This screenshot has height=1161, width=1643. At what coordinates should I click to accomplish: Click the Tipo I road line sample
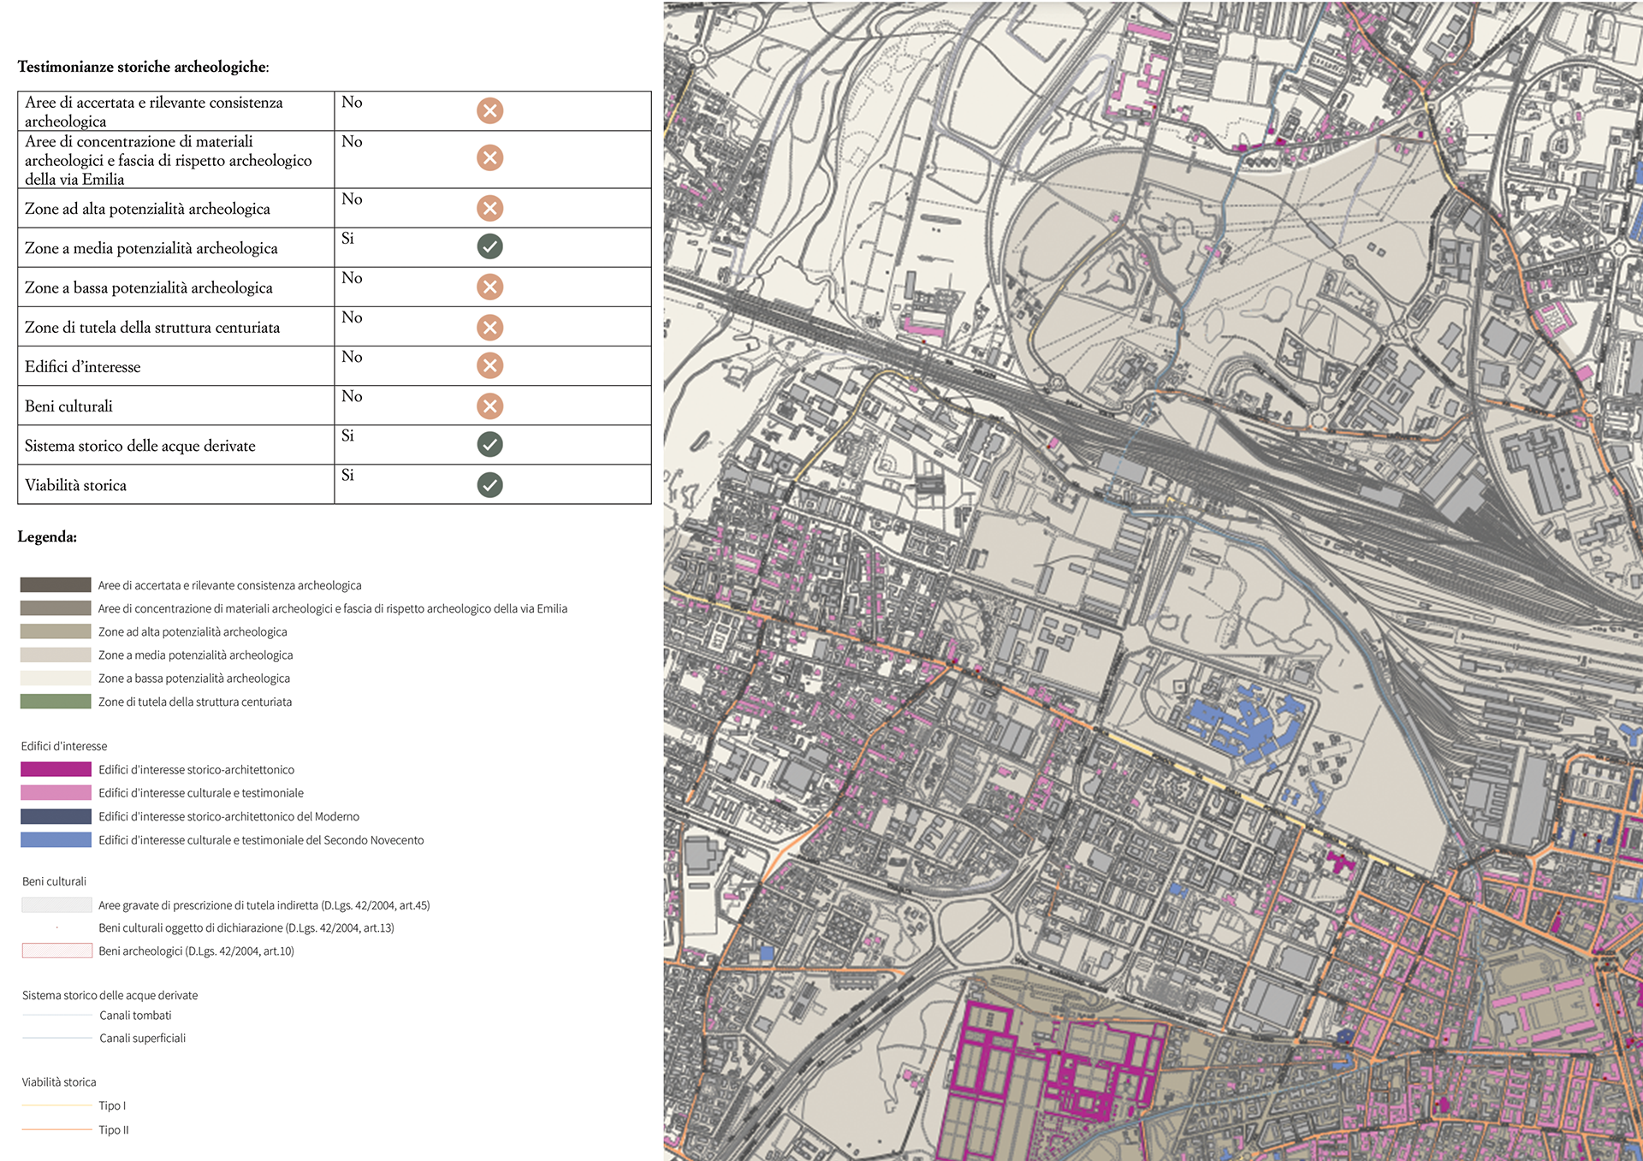(56, 1105)
